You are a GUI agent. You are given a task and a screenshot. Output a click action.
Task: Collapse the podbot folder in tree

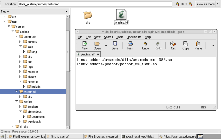click(x=17, y=101)
